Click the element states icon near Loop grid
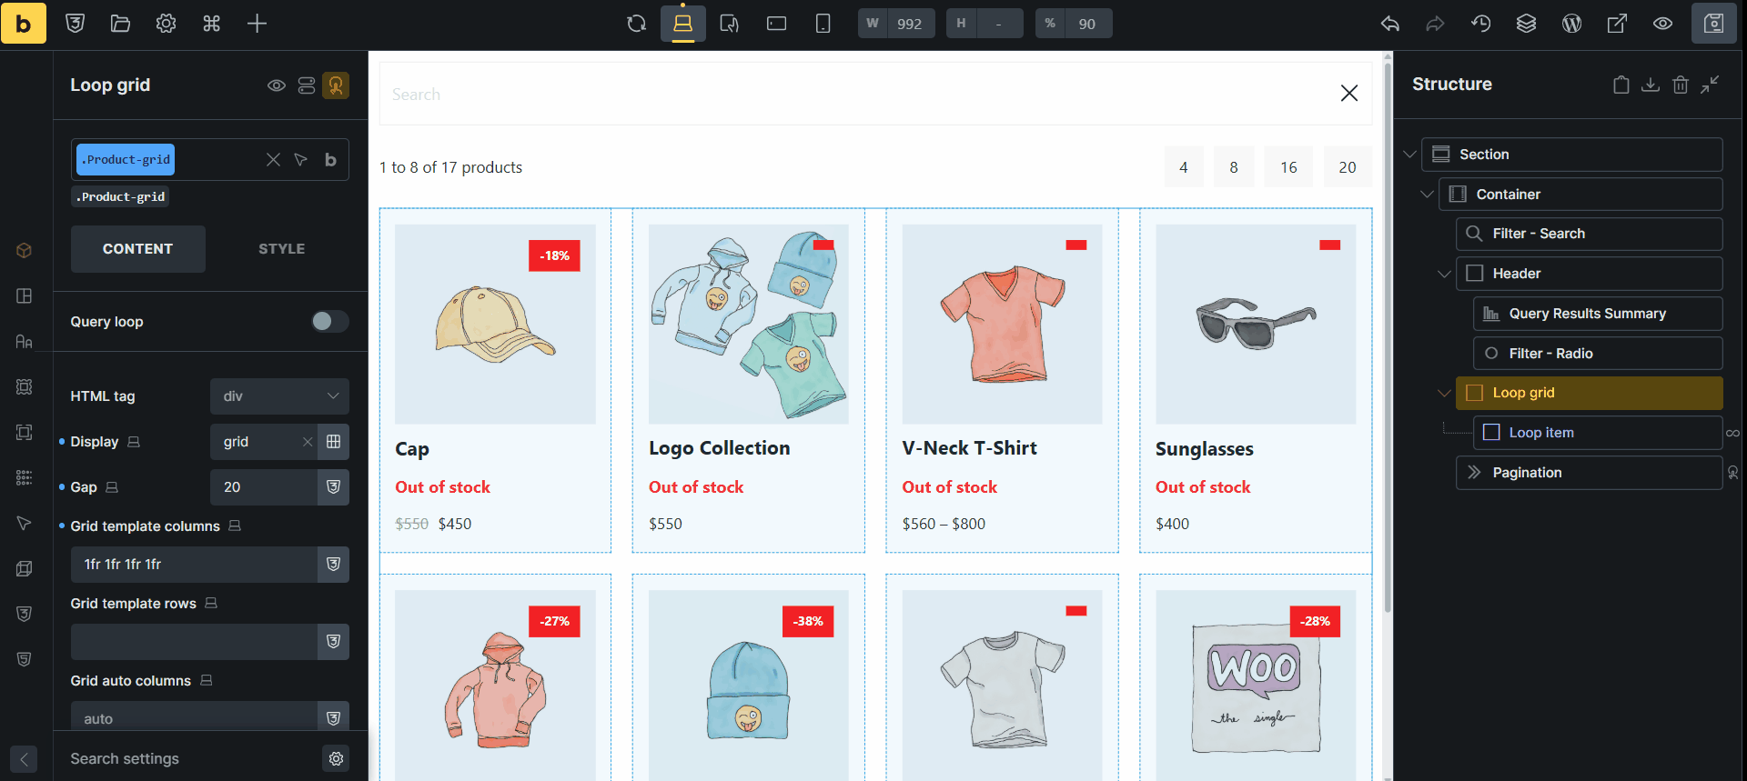This screenshot has width=1747, height=781. 307,85
